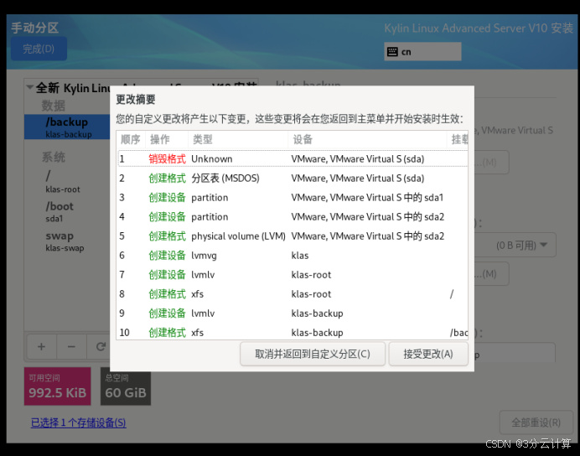580x456 pixels.
Task: Click the keyboard layout icon beside cn
Action: pos(392,52)
